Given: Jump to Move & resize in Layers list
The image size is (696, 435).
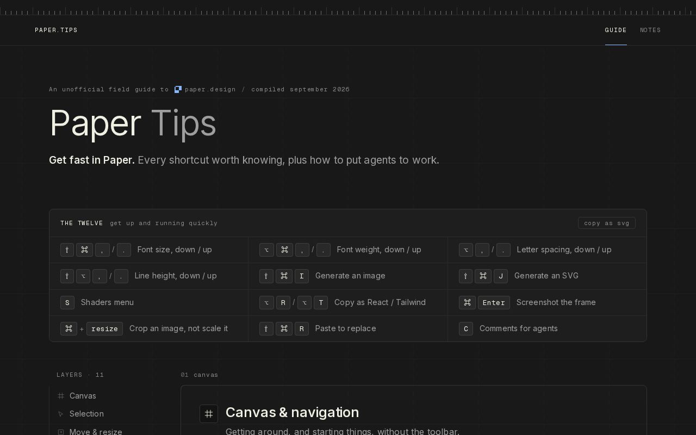Looking at the screenshot, I should [x=96, y=432].
